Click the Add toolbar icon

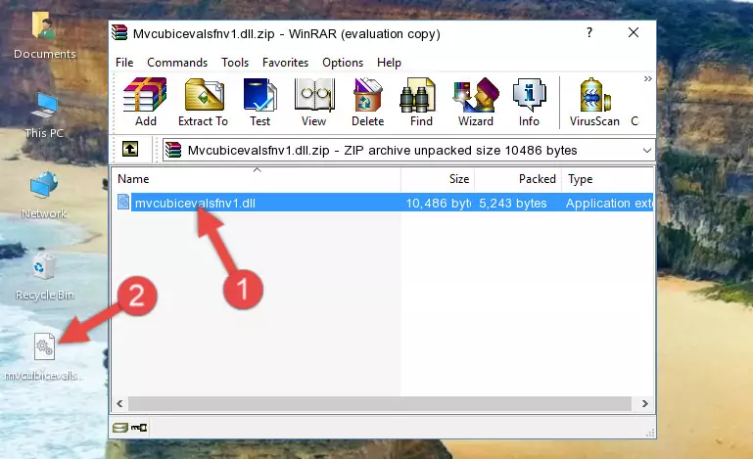tap(145, 102)
